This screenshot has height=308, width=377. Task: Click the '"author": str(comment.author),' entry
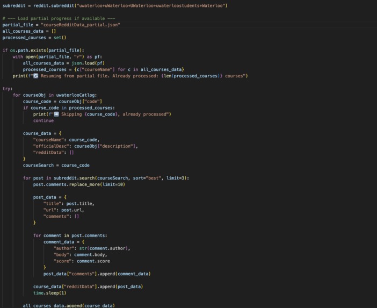coord(92,248)
